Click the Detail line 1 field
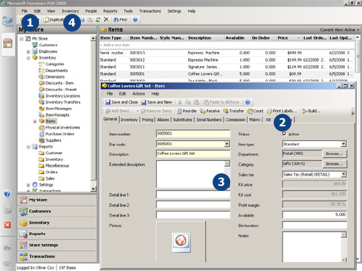This screenshot has width=362, height=271. coord(193,195)
